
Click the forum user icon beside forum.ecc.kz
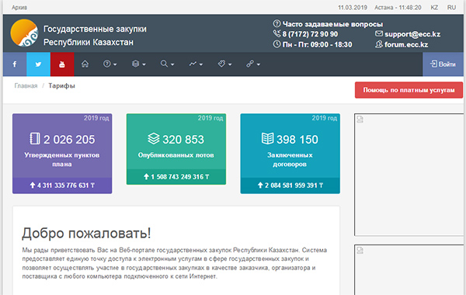pyautogui.click(x=379, y=44)
